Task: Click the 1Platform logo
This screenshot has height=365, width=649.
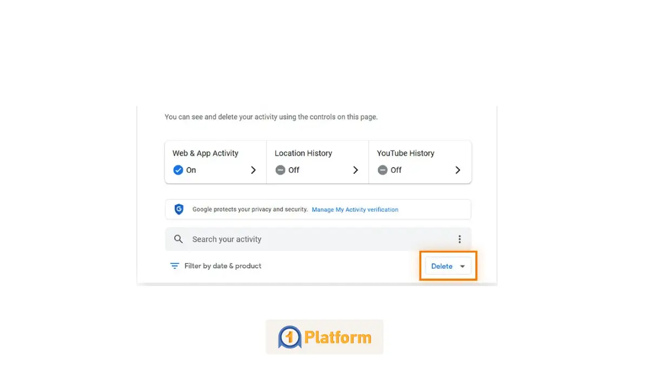Action: click(x=325, y=337)
